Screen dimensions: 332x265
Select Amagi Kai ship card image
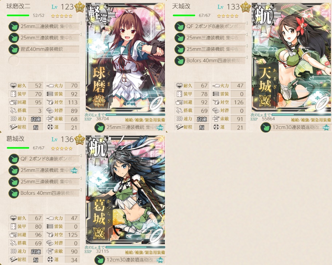tap(291, 58)
